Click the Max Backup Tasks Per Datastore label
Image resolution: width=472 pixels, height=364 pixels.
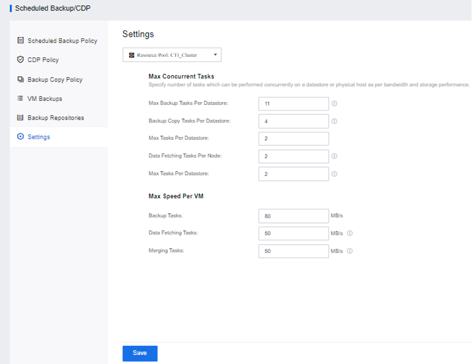[x=188, y=103]
